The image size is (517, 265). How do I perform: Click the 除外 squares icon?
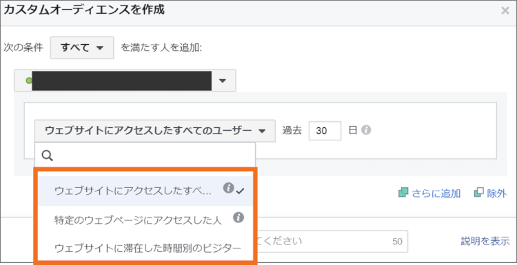coord(479,193)
